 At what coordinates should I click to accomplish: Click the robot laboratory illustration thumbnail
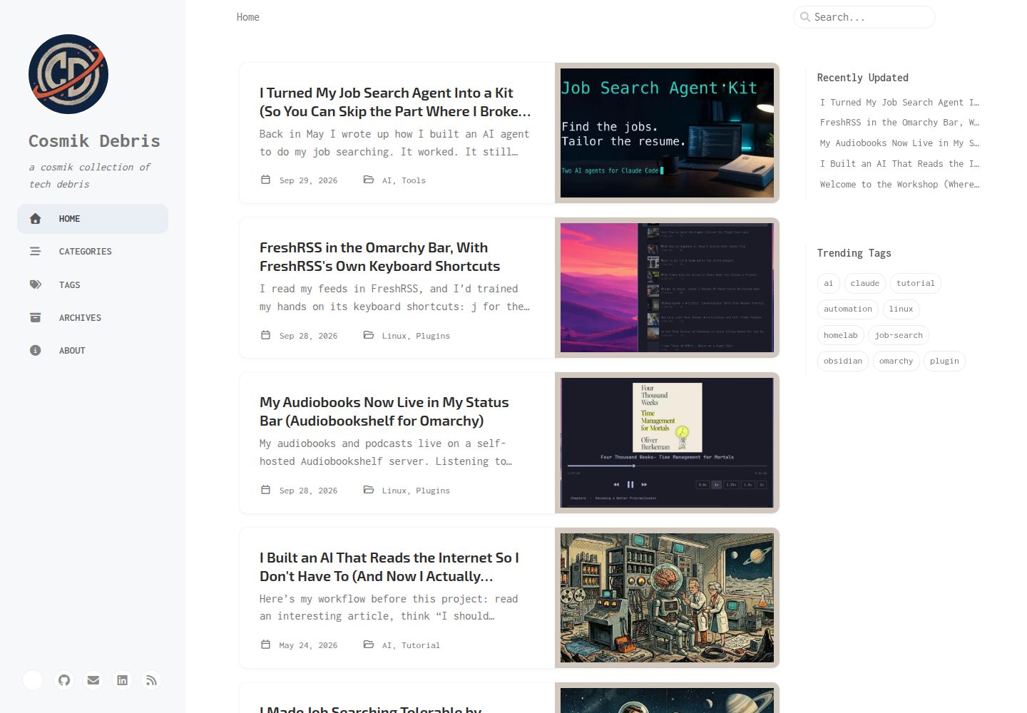(x=667, y=597)
